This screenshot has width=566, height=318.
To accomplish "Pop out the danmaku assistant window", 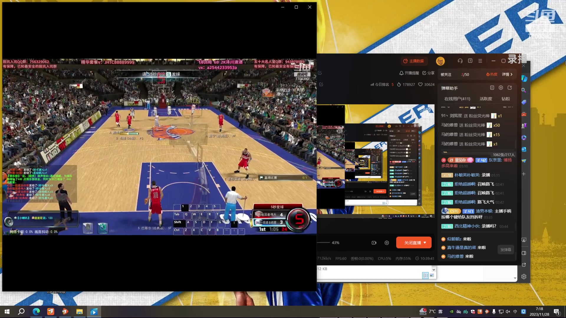I will click(x=510, y=88).
